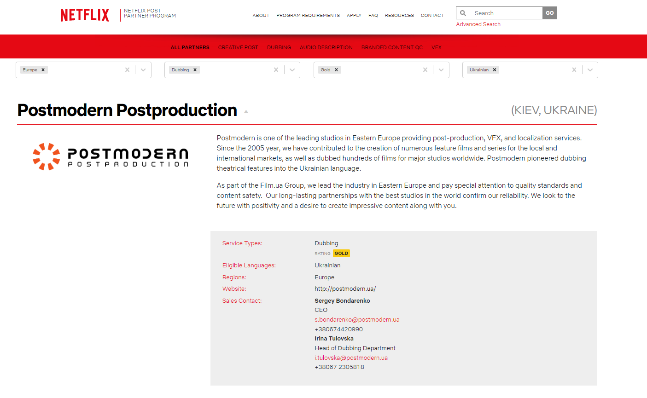Expand the service type dropdown
647x398 pixels.
click(x=292, y=70)
